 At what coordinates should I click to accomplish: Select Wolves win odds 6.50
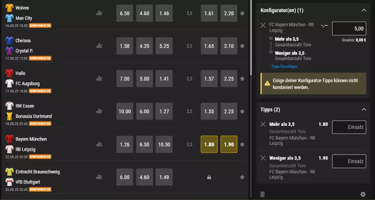coord(125,13)
